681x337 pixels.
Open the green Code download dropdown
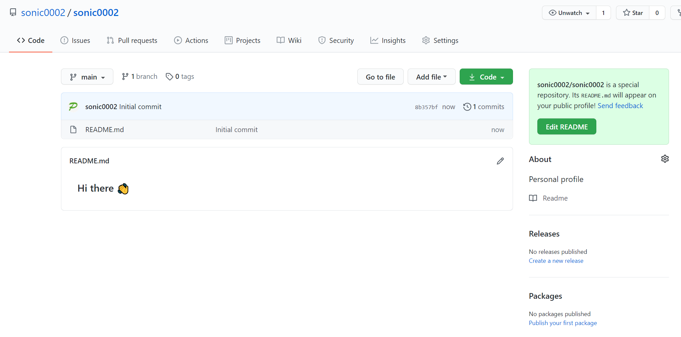coord(486,77)
